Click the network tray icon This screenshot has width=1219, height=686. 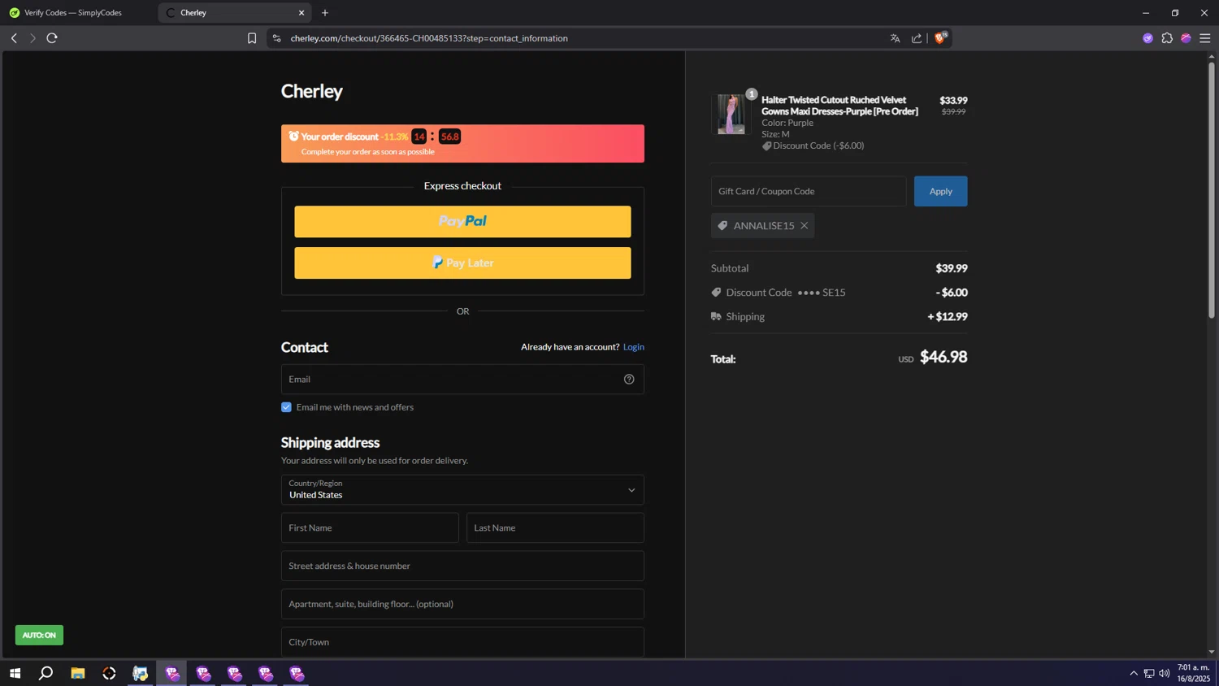pyautogui.click(x=1149, y=673)
